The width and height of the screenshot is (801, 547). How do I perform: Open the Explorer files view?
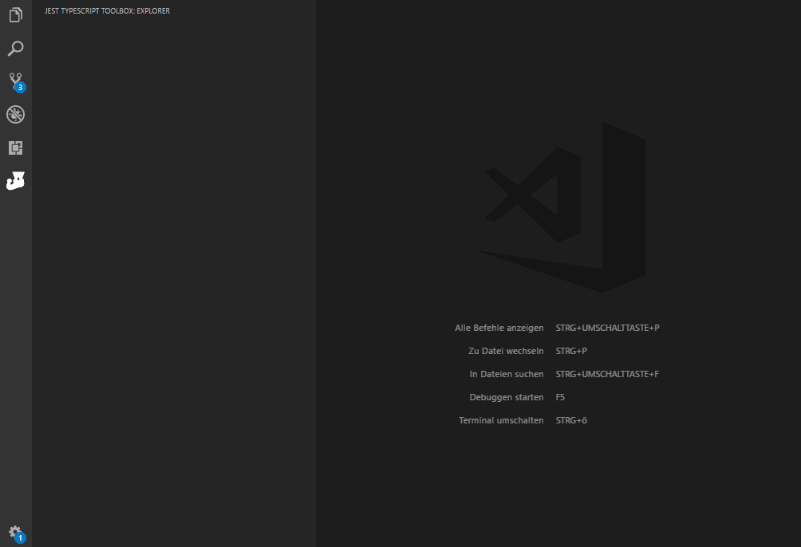point(16,15)
